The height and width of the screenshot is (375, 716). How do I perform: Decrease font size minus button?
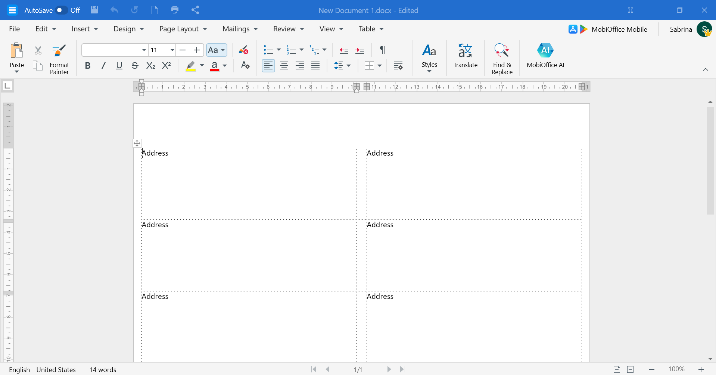pyautogui.click(x=183, y=50)
